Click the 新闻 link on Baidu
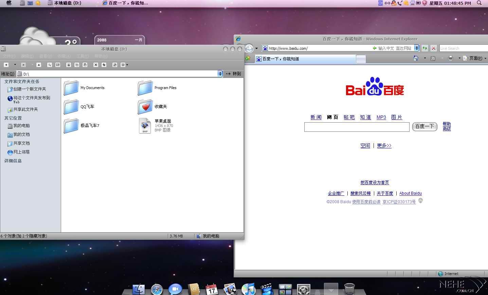488x295 pixels. click(x=316, y=117)
